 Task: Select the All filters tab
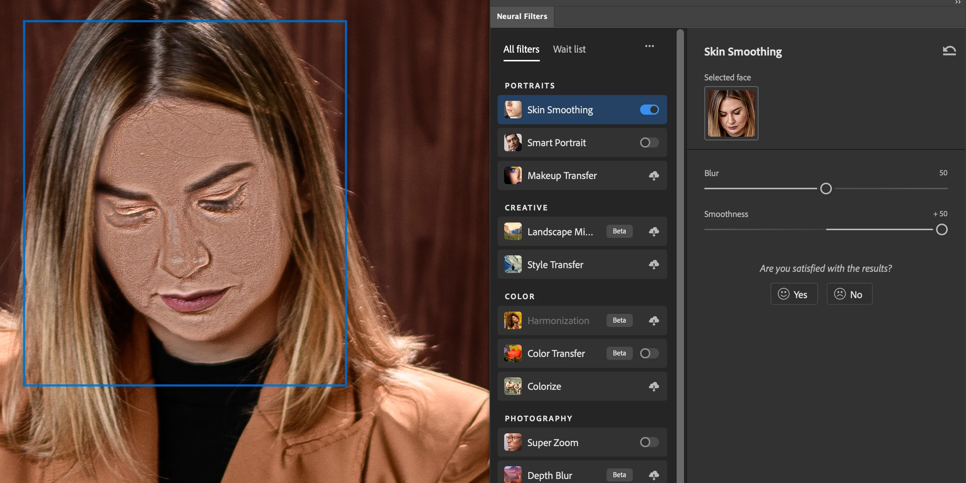(x=521, y=49)
